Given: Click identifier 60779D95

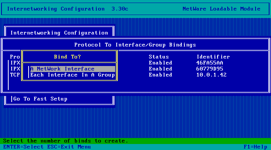Looking at the screenshot, I should (x=210, y=69).
